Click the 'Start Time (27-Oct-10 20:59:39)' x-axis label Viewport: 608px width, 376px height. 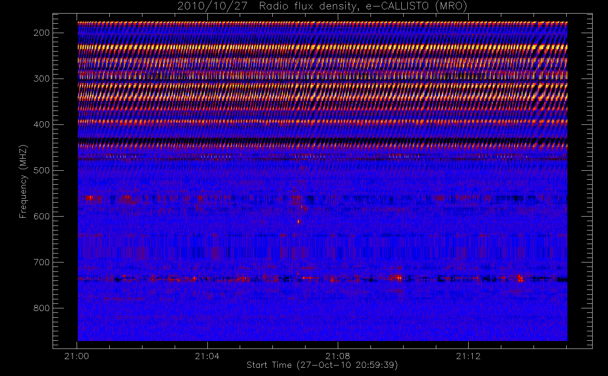pyautogui.click(x=322, y=365)
